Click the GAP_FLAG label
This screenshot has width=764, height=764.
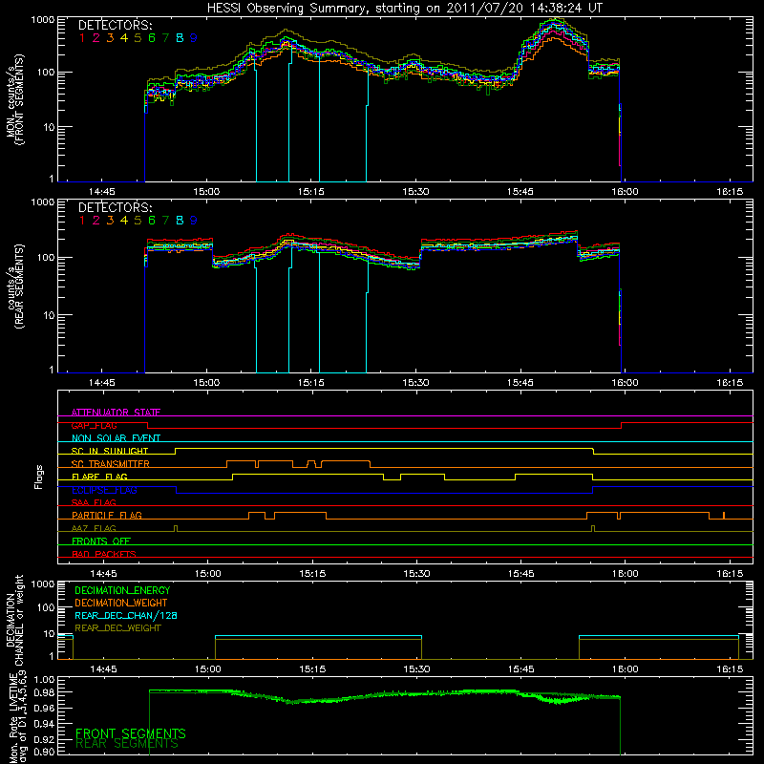point(94,425)
